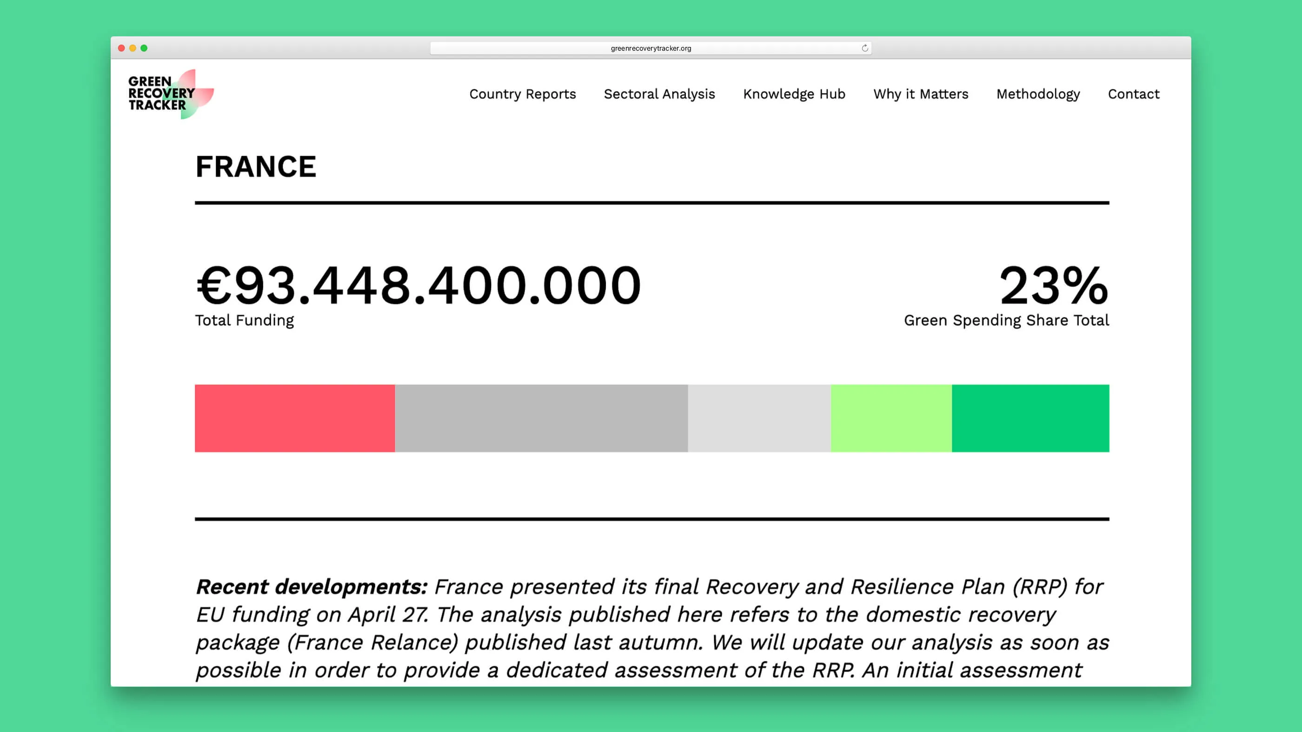1302x732 pixels.
Task: Select the light grey funding bar segment
Action: click(x=759, y=418)
